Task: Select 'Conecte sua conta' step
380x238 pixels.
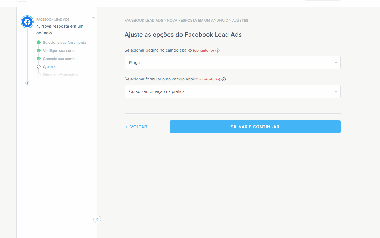Action: (x=59, y=59)
